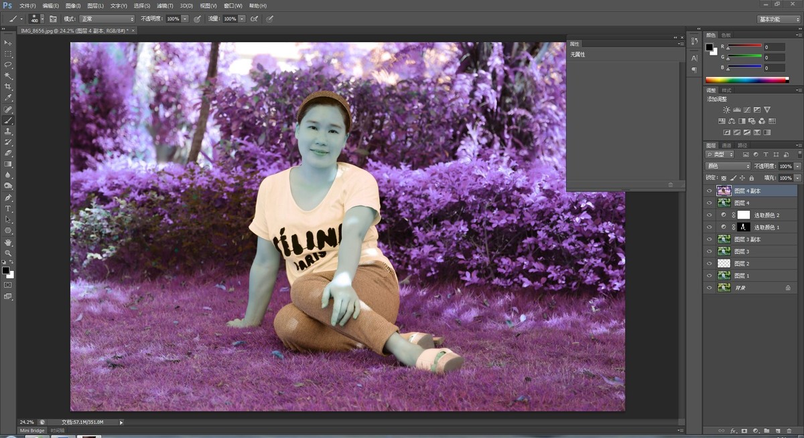
Task: Select the Hand tool
Action: (x=8, y=242)
